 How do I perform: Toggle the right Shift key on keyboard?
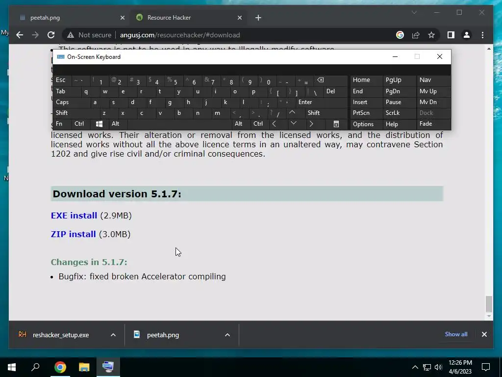326,113
